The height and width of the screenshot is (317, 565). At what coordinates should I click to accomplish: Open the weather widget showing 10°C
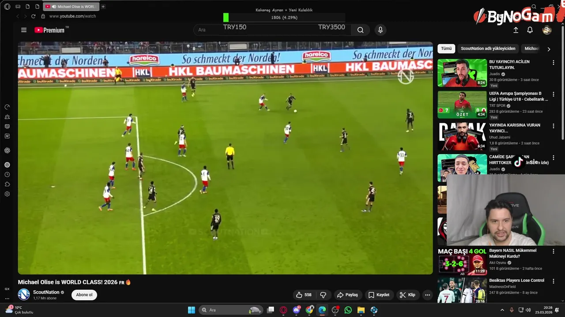click(19, 310)
